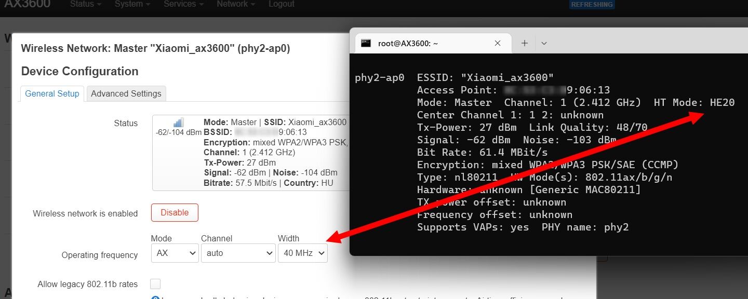The height and width of the screenshot is (299, 748).
Task: Click the terminal icon in the tab
Action: pos(366,44)
